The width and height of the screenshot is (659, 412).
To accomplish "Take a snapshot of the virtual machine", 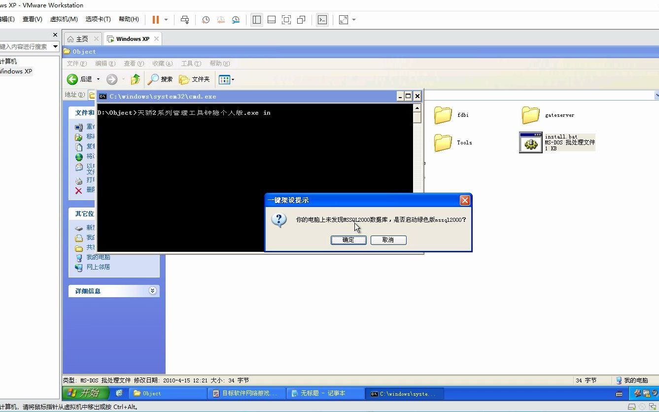I will click(x=206, y=20).
